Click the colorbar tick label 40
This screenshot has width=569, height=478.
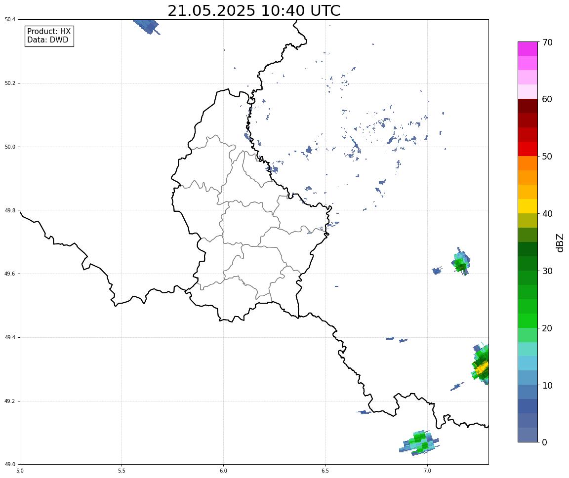pyautogui.click(x=547, y=214)
